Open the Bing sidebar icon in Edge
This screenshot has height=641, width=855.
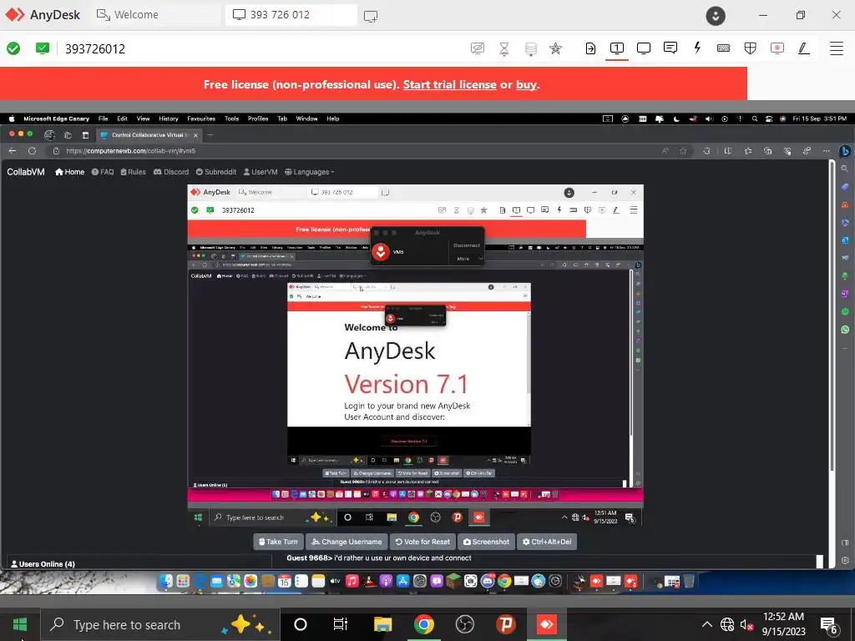point(845,151)
